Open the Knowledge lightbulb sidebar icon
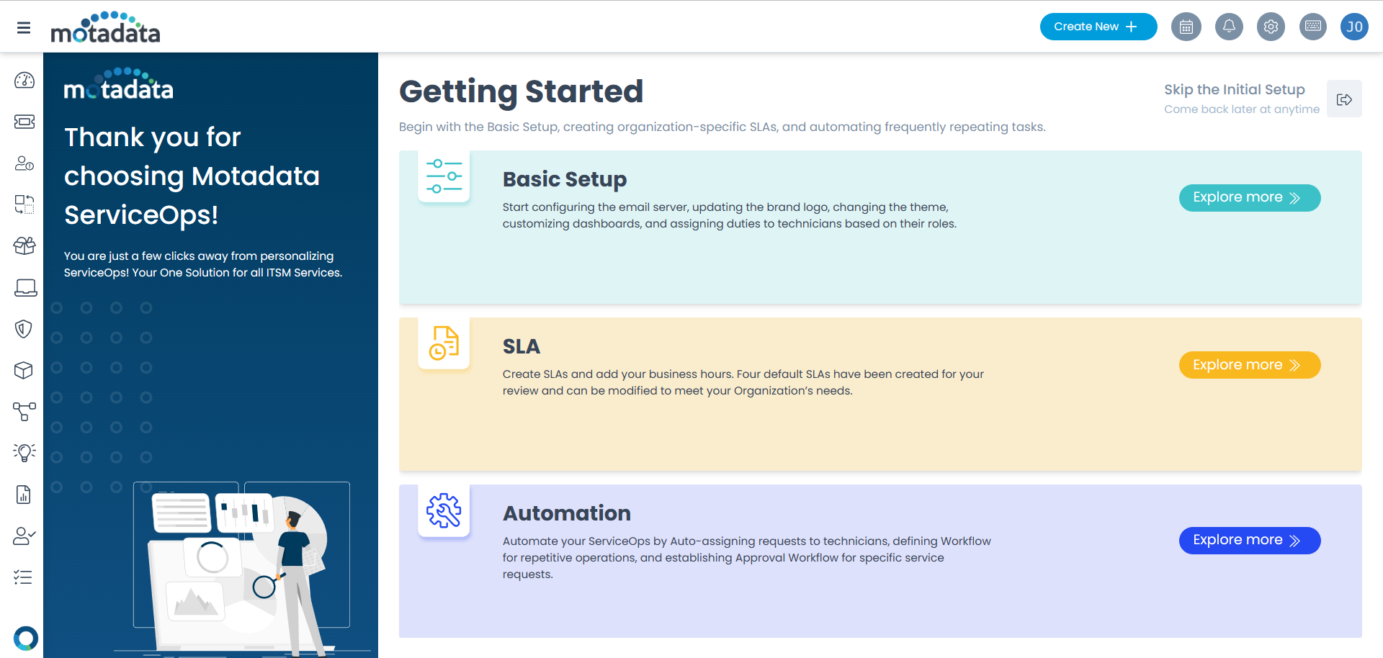The width and height of the screenshot is (1383, 658). click(24, 452)
